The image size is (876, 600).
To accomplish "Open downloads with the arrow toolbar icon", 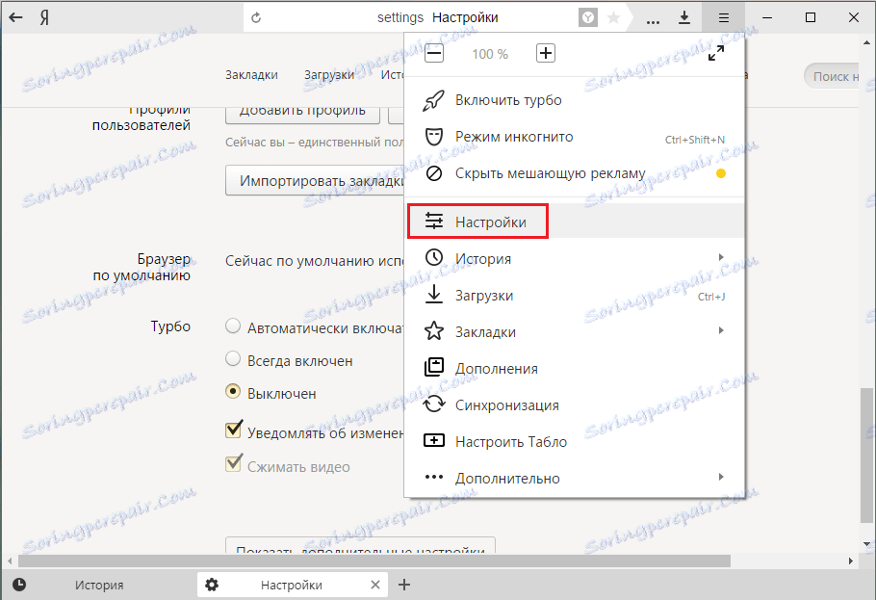I will click(x=683, y=16).
